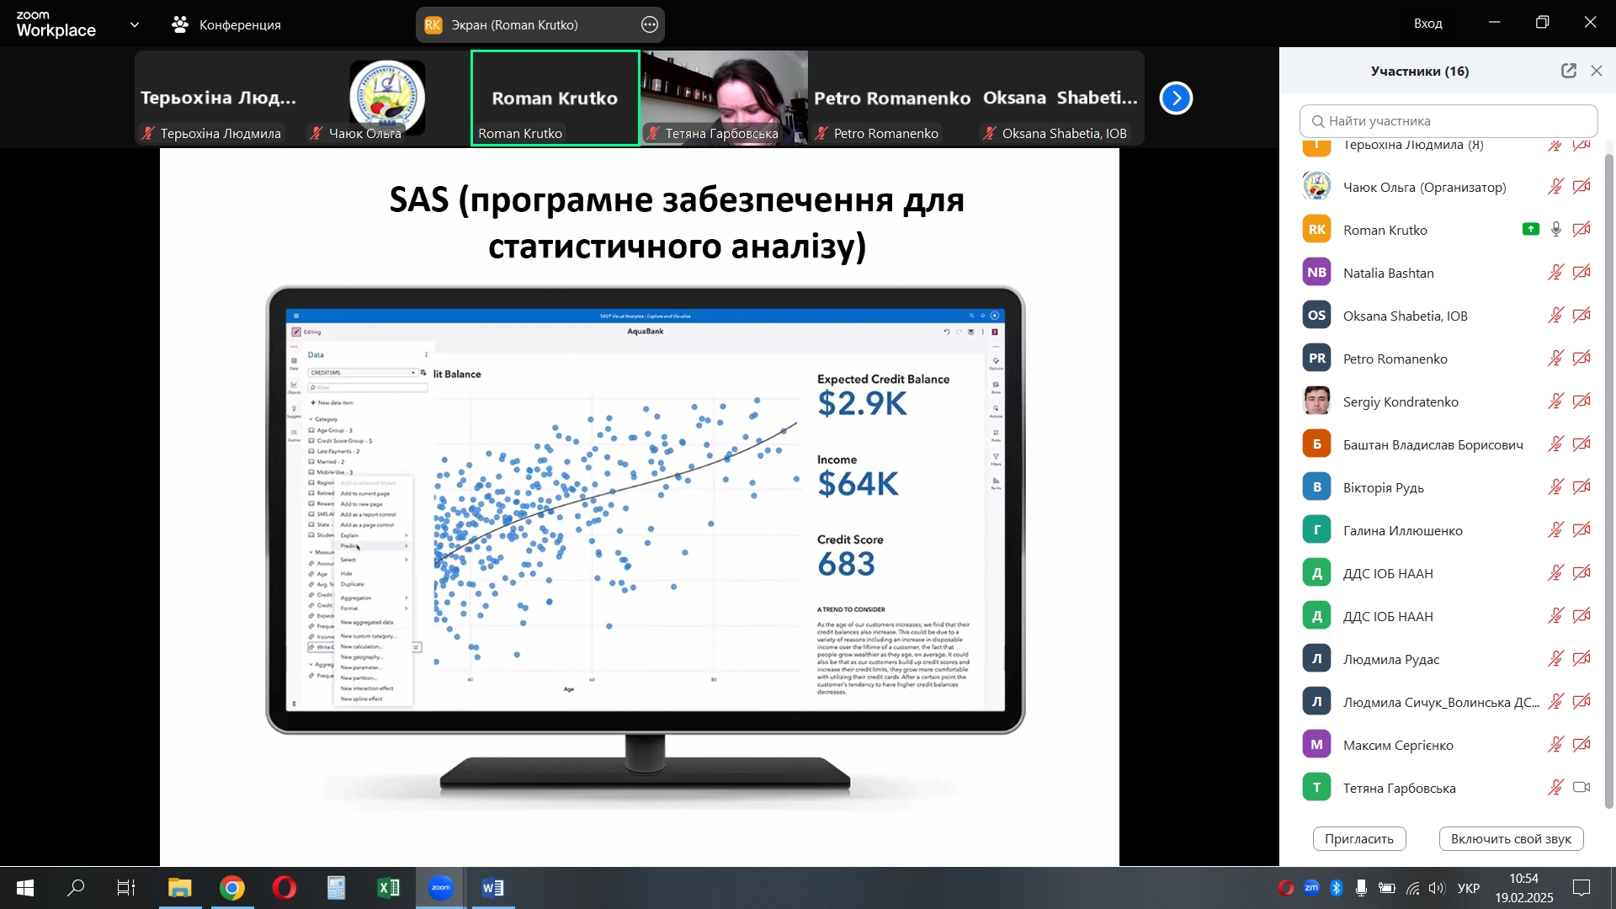Open Opera browser from taskbar
Viewport: 1616px width, 909px height.
tap(284, 888)
